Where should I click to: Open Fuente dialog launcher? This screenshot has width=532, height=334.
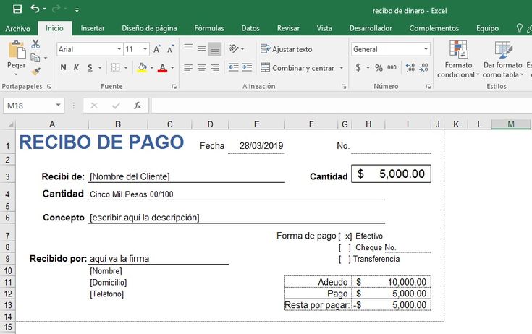(174, 87)
